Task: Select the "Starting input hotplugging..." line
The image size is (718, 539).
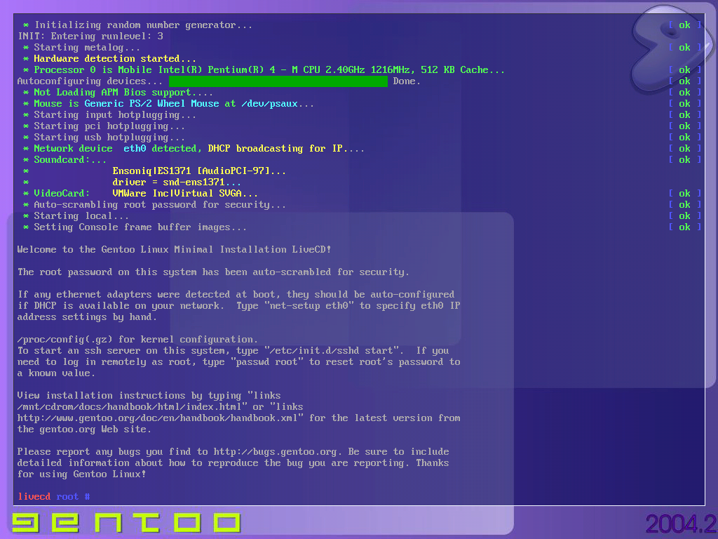Action: (x=109, y=115)
